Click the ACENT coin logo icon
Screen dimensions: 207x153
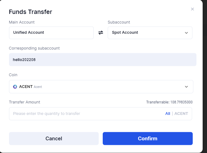tap(15, 87)
